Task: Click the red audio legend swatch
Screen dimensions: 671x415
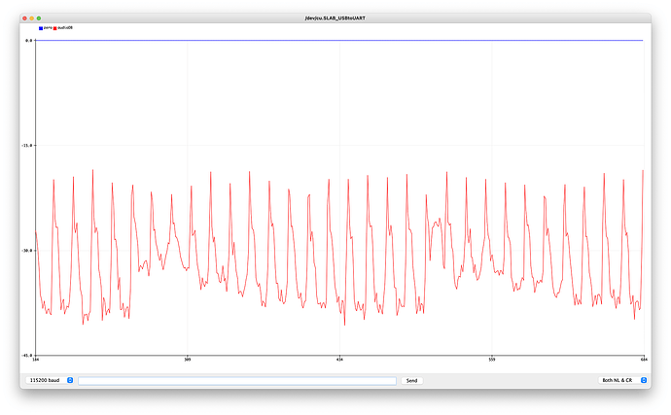Action: point(55,28)
